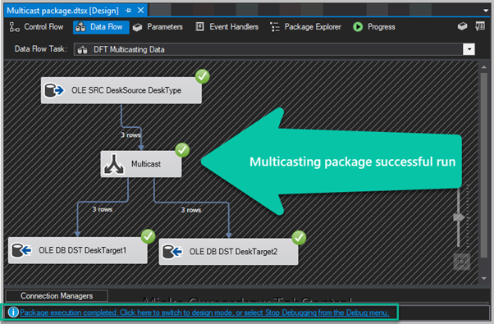This screenshot has height=324, width=494.
Task: Click the DeskTarget1 destination database icon
Action: tap(21, 251)
